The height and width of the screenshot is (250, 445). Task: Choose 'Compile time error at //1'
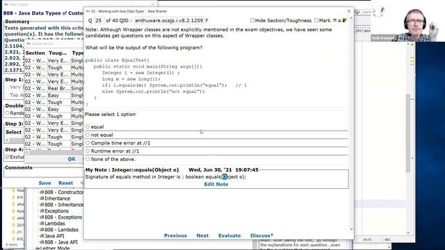pyautogui.click(x=88, y=143)
